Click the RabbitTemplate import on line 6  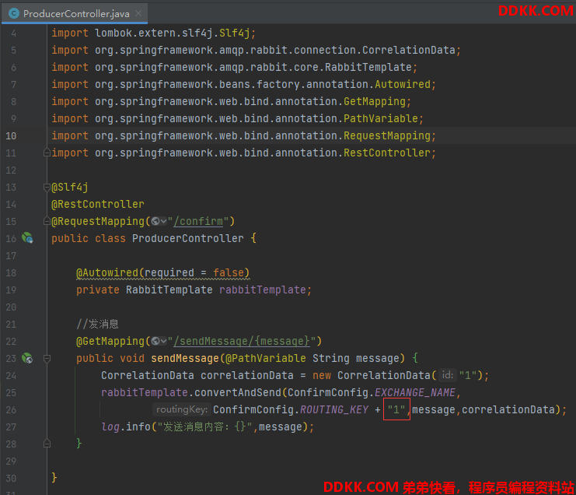pyautogui.click(x=235, y=67)
